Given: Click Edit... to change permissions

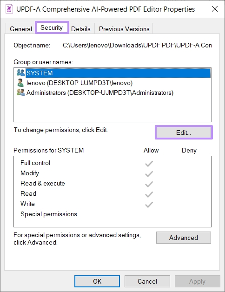Looking at the screenshot, I should 184,133.
